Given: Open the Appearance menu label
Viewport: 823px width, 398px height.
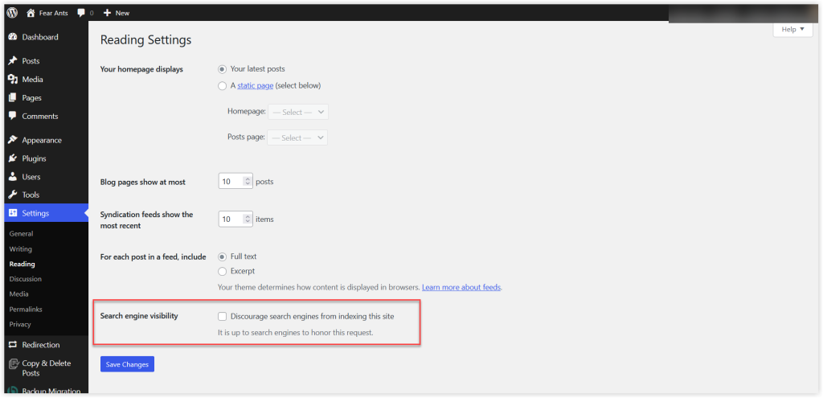Looking at the screenshot, I should point(42,140).
